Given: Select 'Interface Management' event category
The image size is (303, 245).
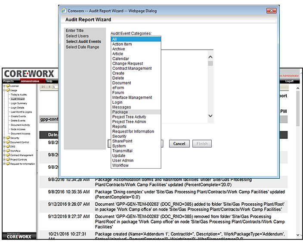Looking at the screenshot, I should pos(136,97).
